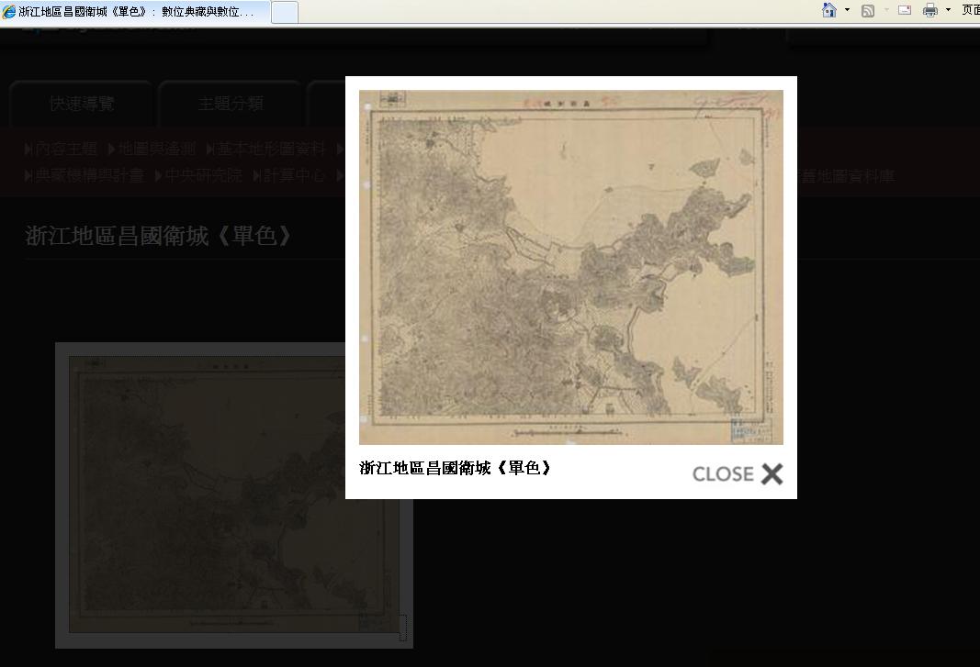Open the 基本地形圖資料 breadcrumb link
This screenshot has width=980, height=667.
[270, 150]
